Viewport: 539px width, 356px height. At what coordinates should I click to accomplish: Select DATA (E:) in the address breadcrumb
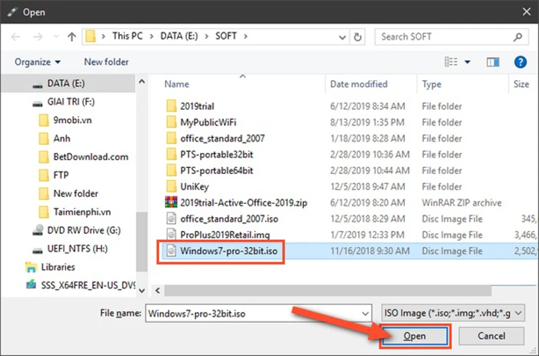179,36
